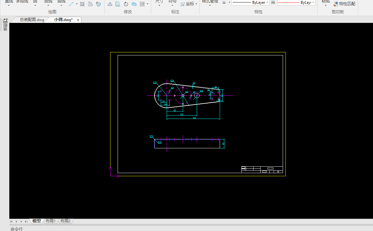Image resolution: width=373 pixels, height=231 pixels.
Task: Click the 命令行 command line area
Action: pyautogui.click(x=17, y=229)
